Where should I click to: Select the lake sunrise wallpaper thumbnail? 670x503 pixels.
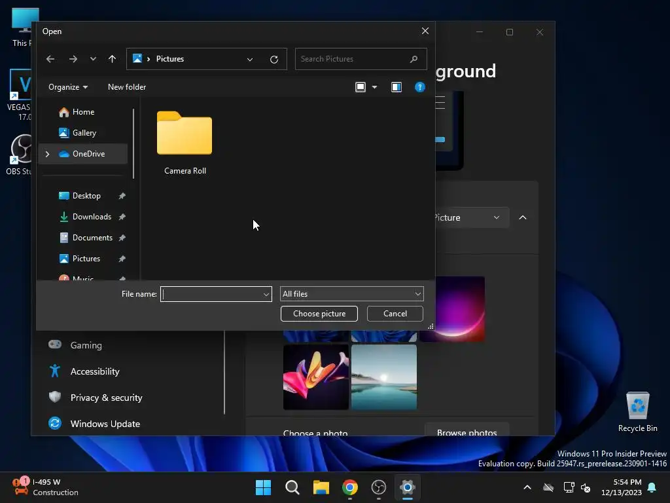click(x=383, y=377)
